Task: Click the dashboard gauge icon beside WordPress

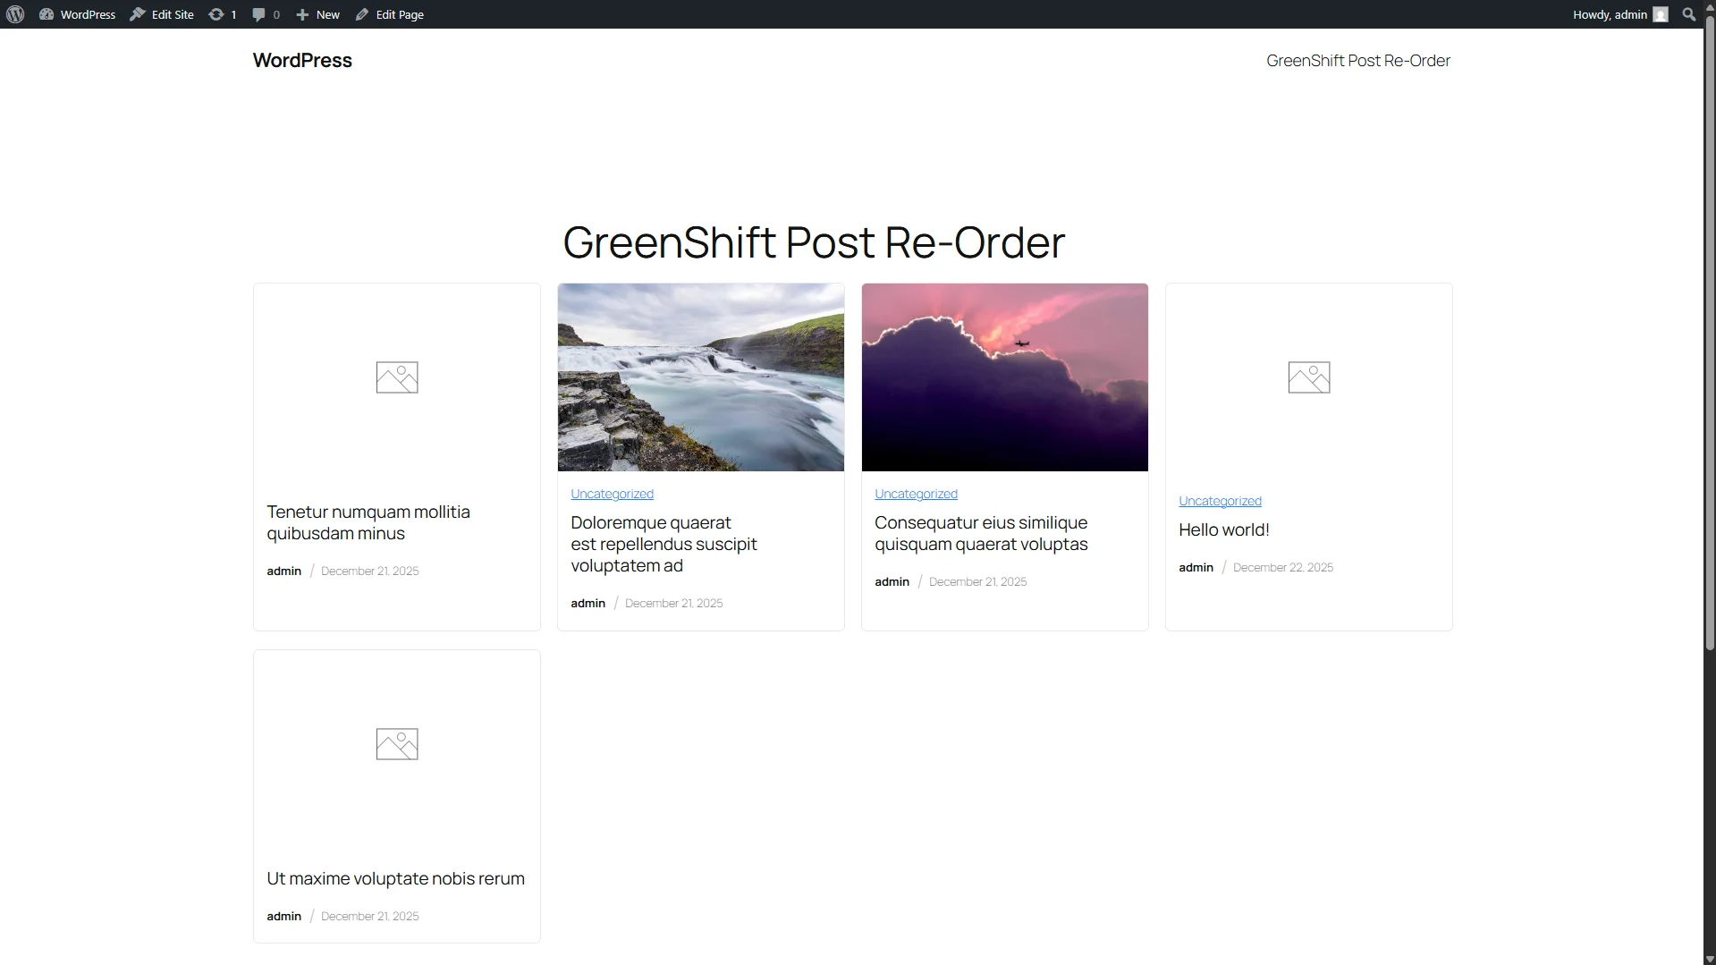Action: (x=46, y=14)
